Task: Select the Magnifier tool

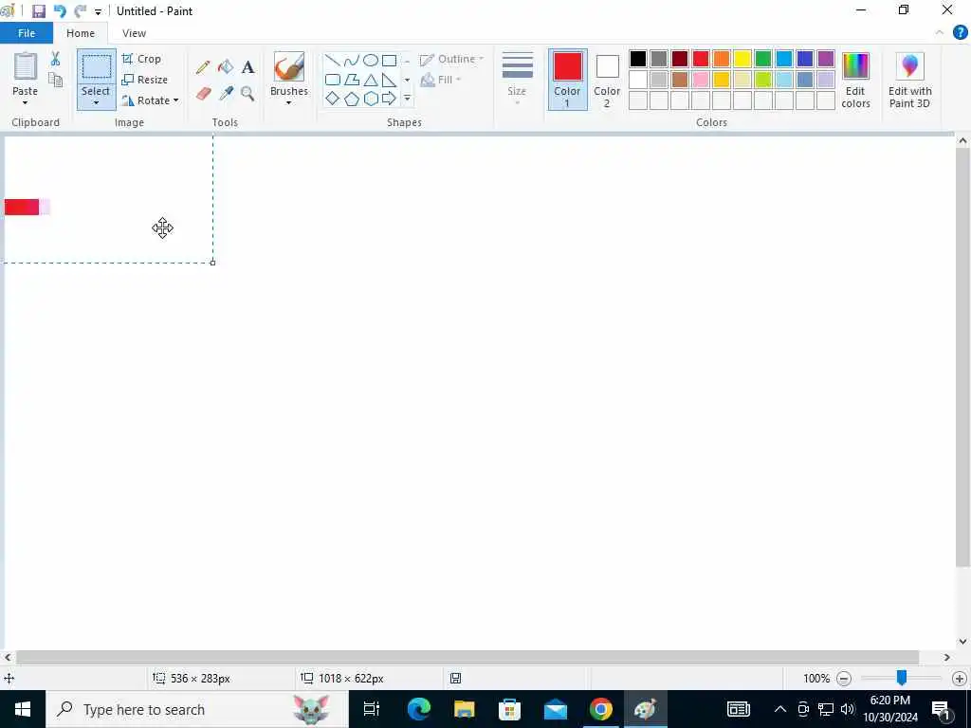Action: coord(247,94)
